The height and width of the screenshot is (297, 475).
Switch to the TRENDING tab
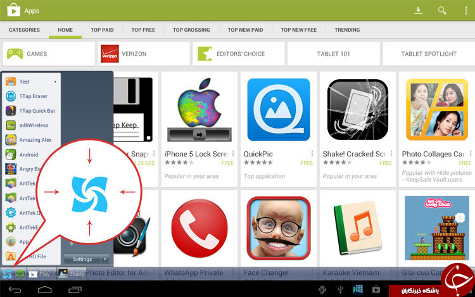point(347,30)
